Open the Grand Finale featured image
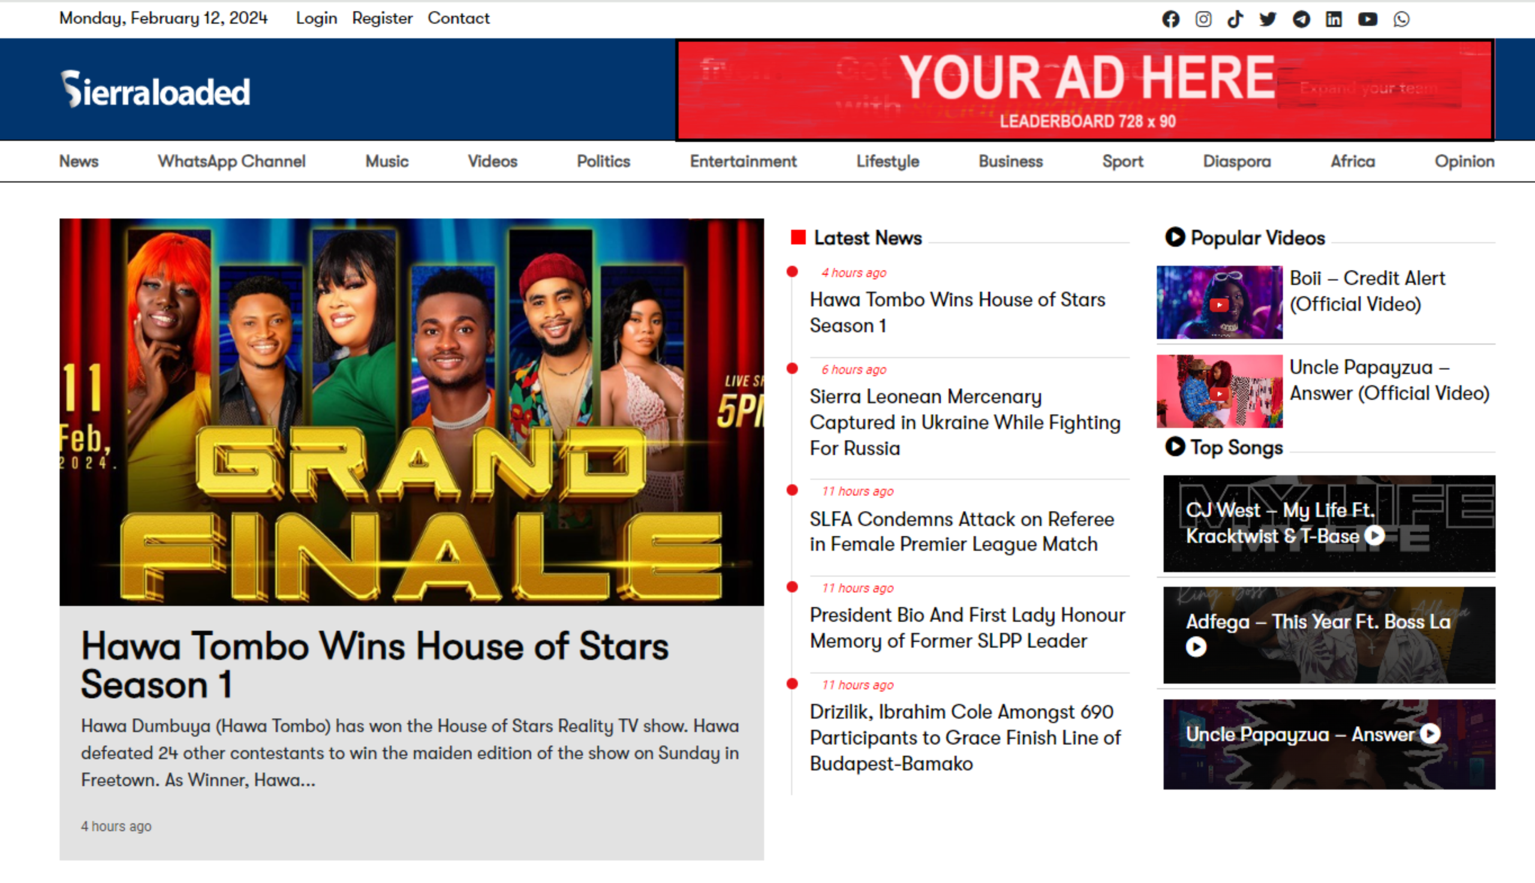Viewport: 1535px width, 883px height. (411, 412)
